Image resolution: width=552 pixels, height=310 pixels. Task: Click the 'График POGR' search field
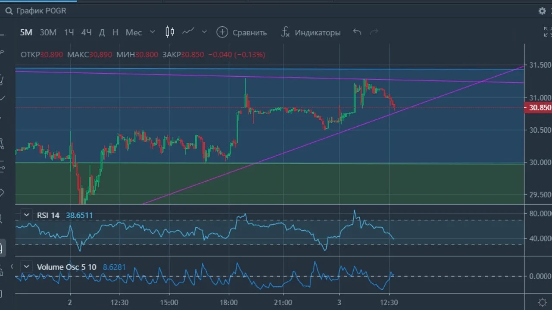[41, 11]
